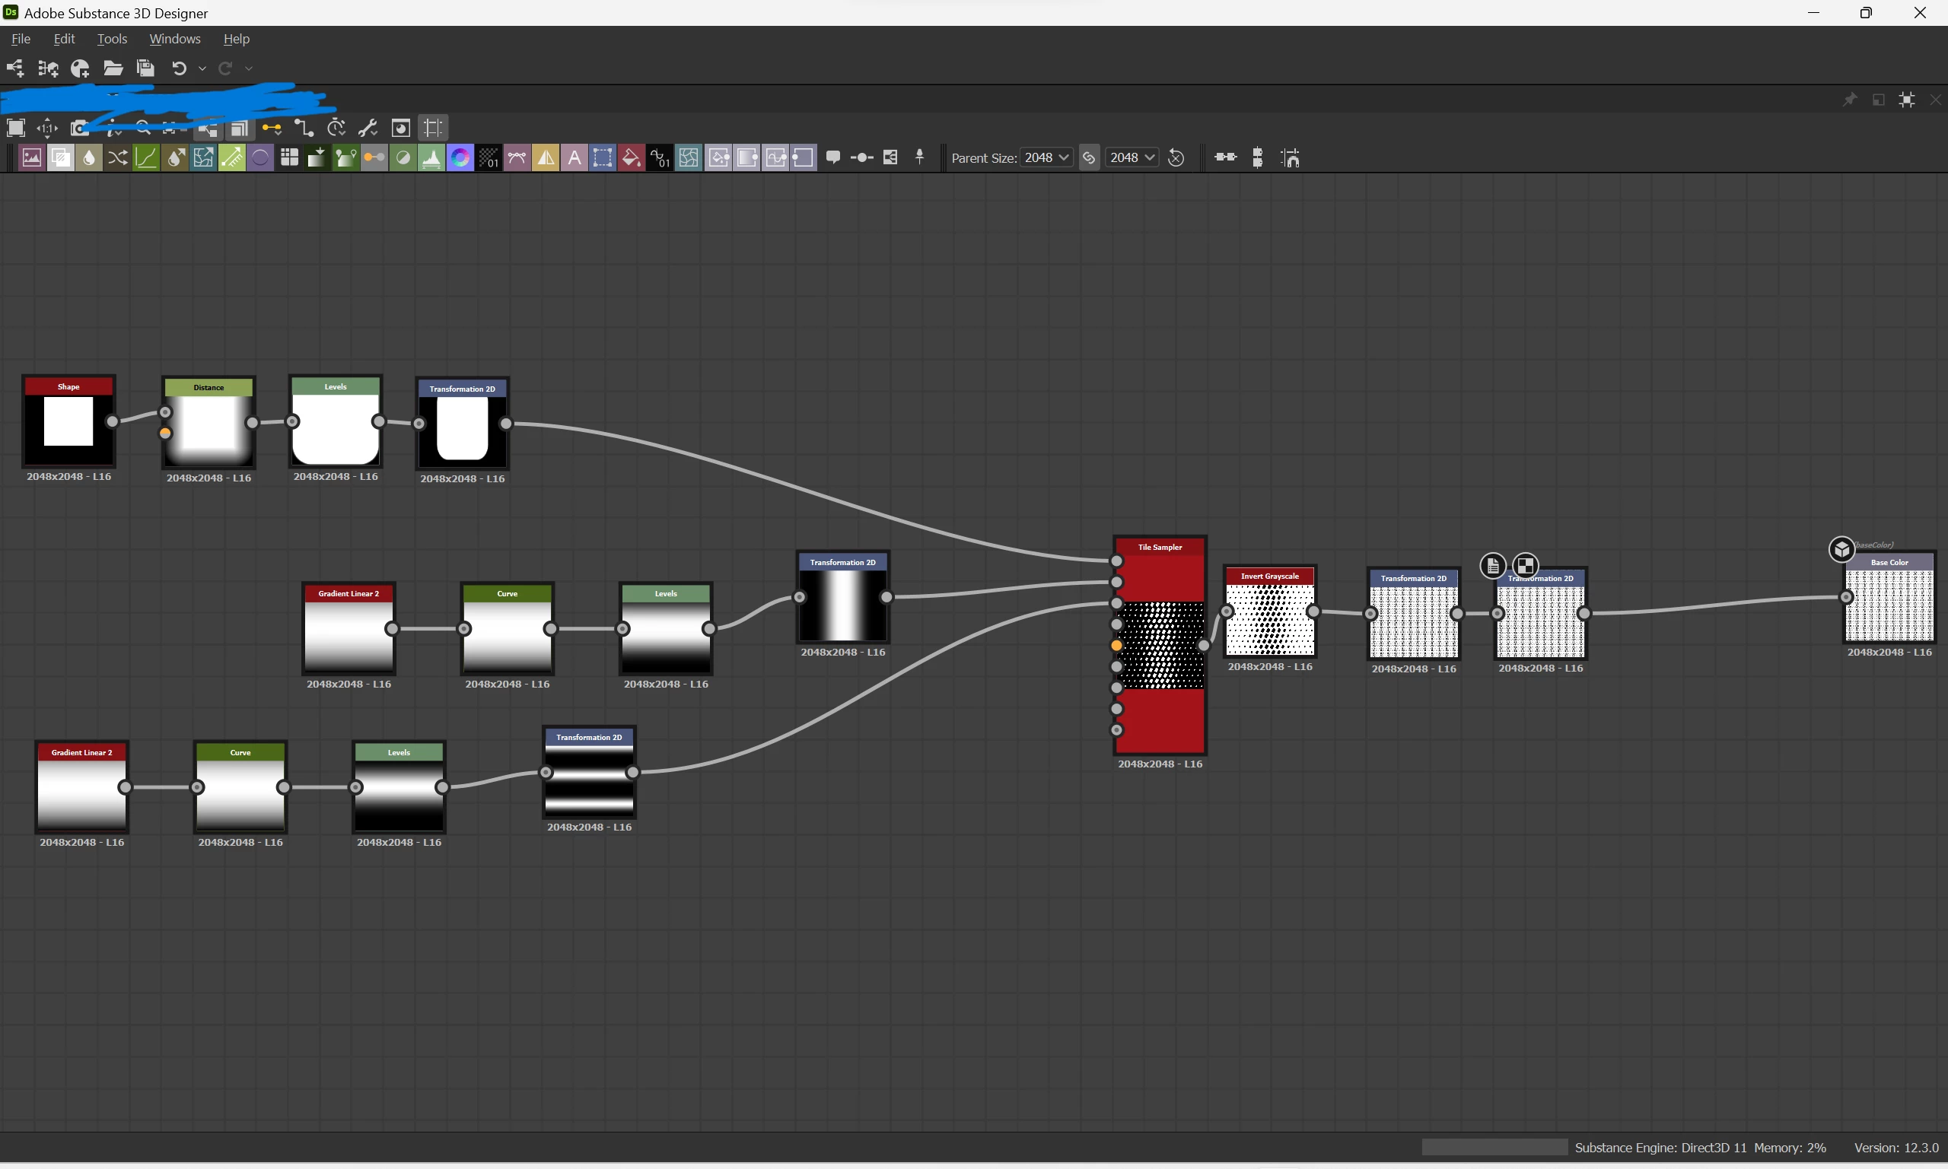Select the Invert Grayscale node thumbnail

(x=1269, y=620)
